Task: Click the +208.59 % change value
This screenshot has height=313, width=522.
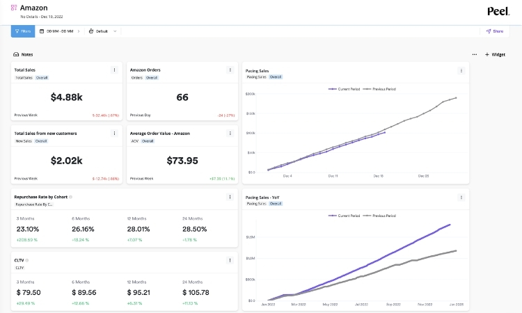Action: [27, 240]
